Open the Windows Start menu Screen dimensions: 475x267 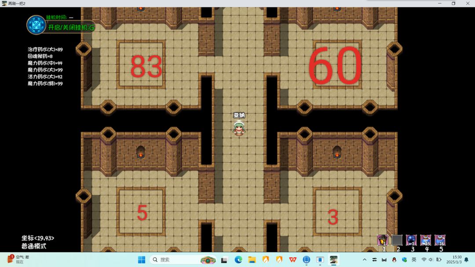pos(142,260)
